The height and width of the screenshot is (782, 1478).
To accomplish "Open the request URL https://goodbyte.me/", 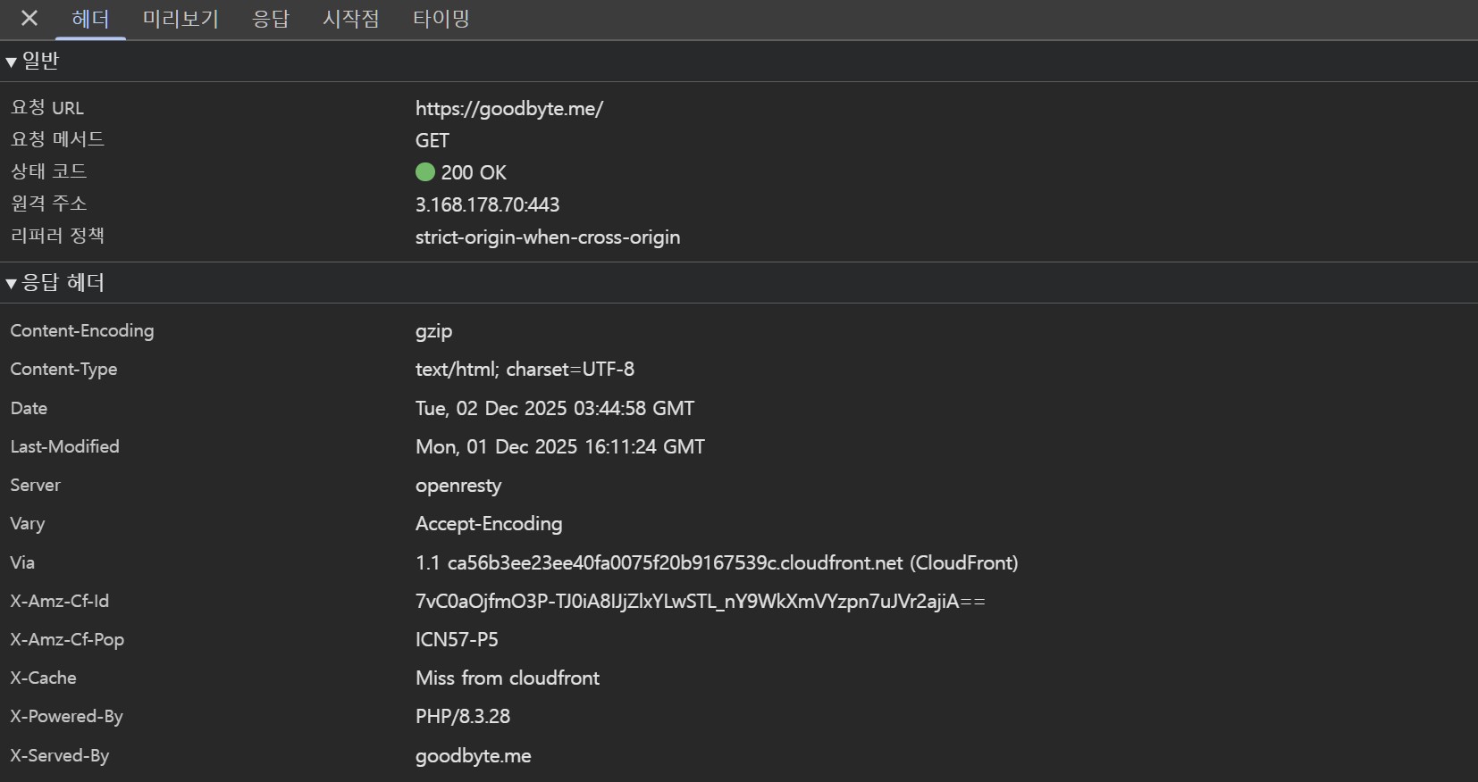I will click(509, 108).
